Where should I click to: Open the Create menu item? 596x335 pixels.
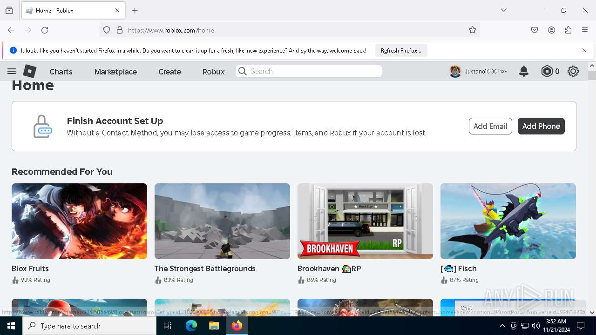(x=169, y=72)
